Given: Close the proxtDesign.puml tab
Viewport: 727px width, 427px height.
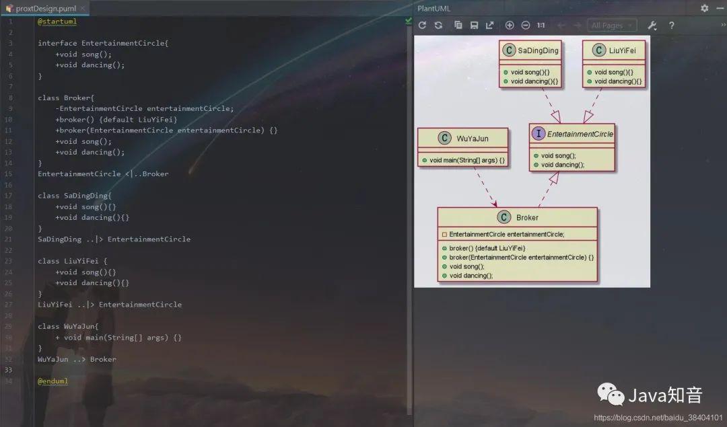Looking at the screenshot, I should pos(83,8).
